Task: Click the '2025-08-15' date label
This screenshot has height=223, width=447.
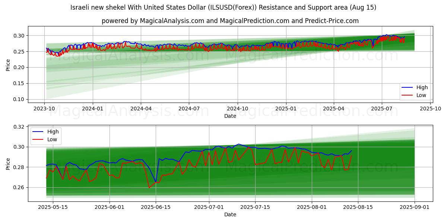Action: (x=358, y=207)
